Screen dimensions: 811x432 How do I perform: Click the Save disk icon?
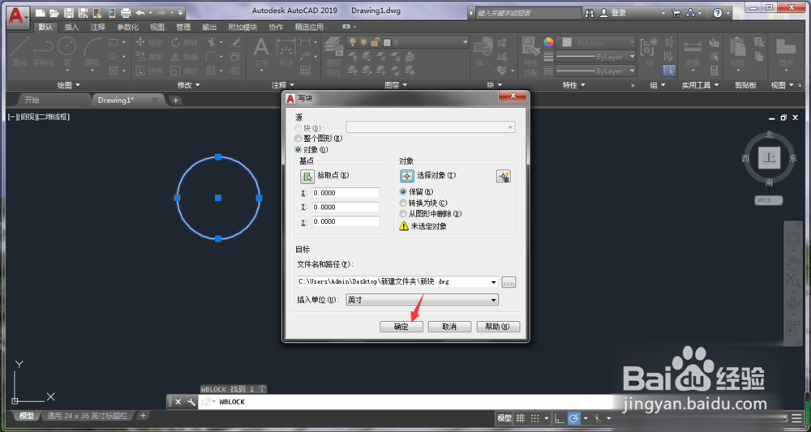pyautogui.click(x=69, y=13)
